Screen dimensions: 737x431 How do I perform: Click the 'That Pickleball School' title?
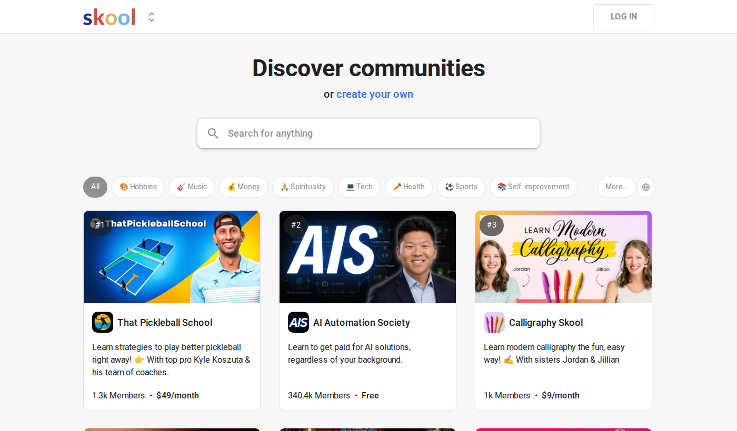[x=165, y=323]
